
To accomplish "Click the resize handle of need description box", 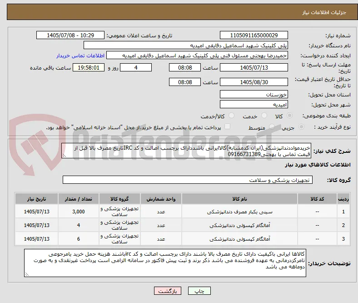I will click(x=64, y=156).
